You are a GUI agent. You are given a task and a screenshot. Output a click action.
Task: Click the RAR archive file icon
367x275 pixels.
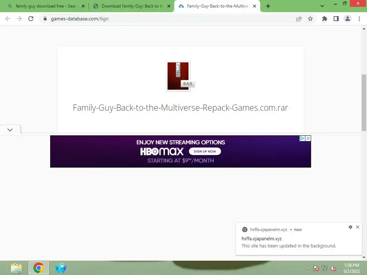[181, 76]
